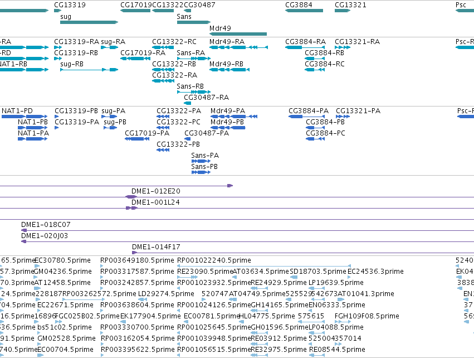Viewport: 474px width, 358px height.
Task: Select transcript CG13319-RB
Action: [x=58, y=59]
